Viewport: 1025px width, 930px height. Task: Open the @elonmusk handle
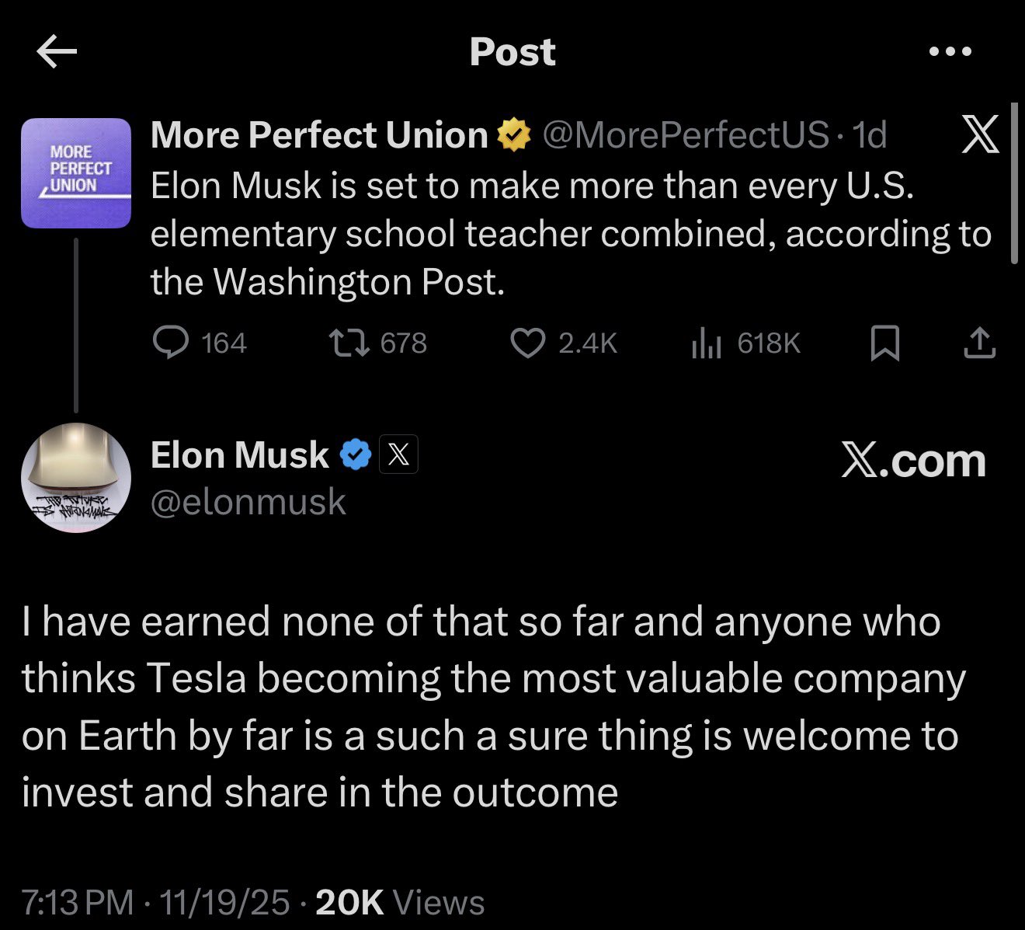click(248, 502)
